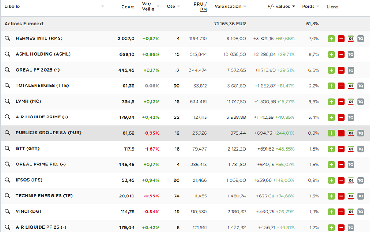Open the Qté column dropdown arrow

(179, 7)
